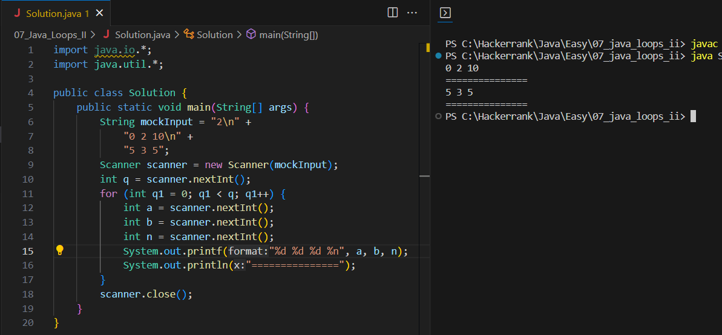Click line number 11 in the gutter

pos(28,194)
